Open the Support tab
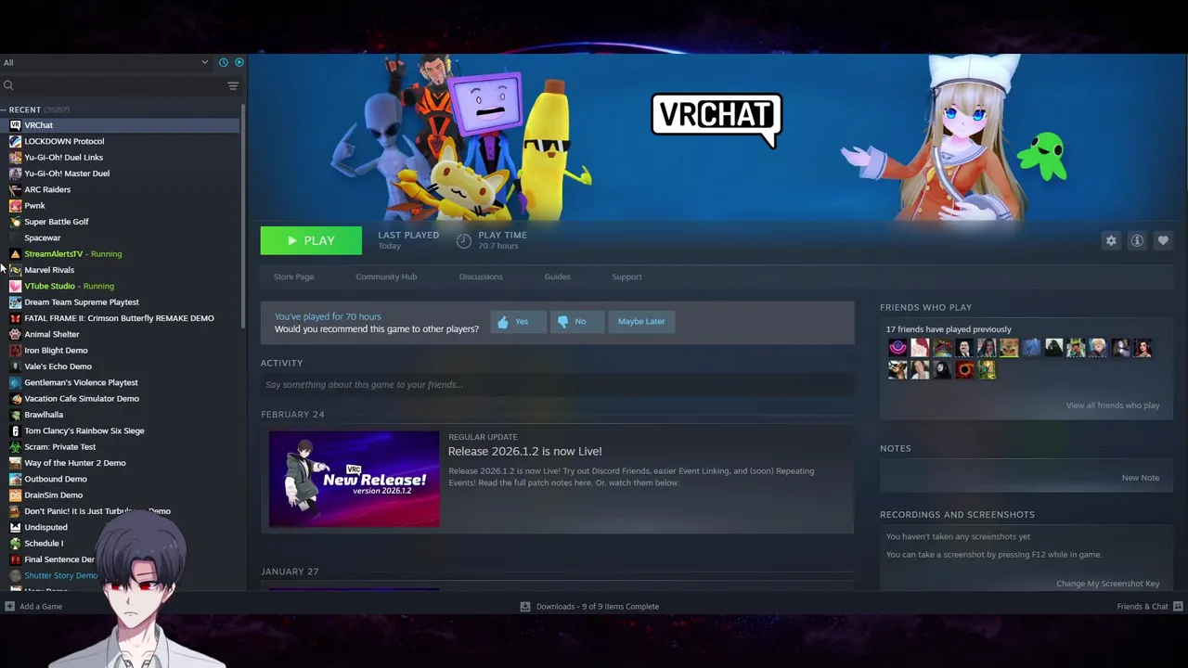The width and height of the screenshot is (1188, 668). click(626, 276)
